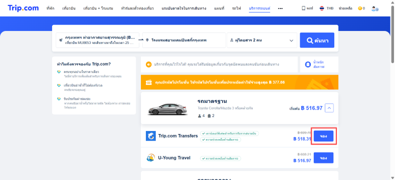
Task: Click the coupon ticket icon in banner
Action: click(149, 82)
